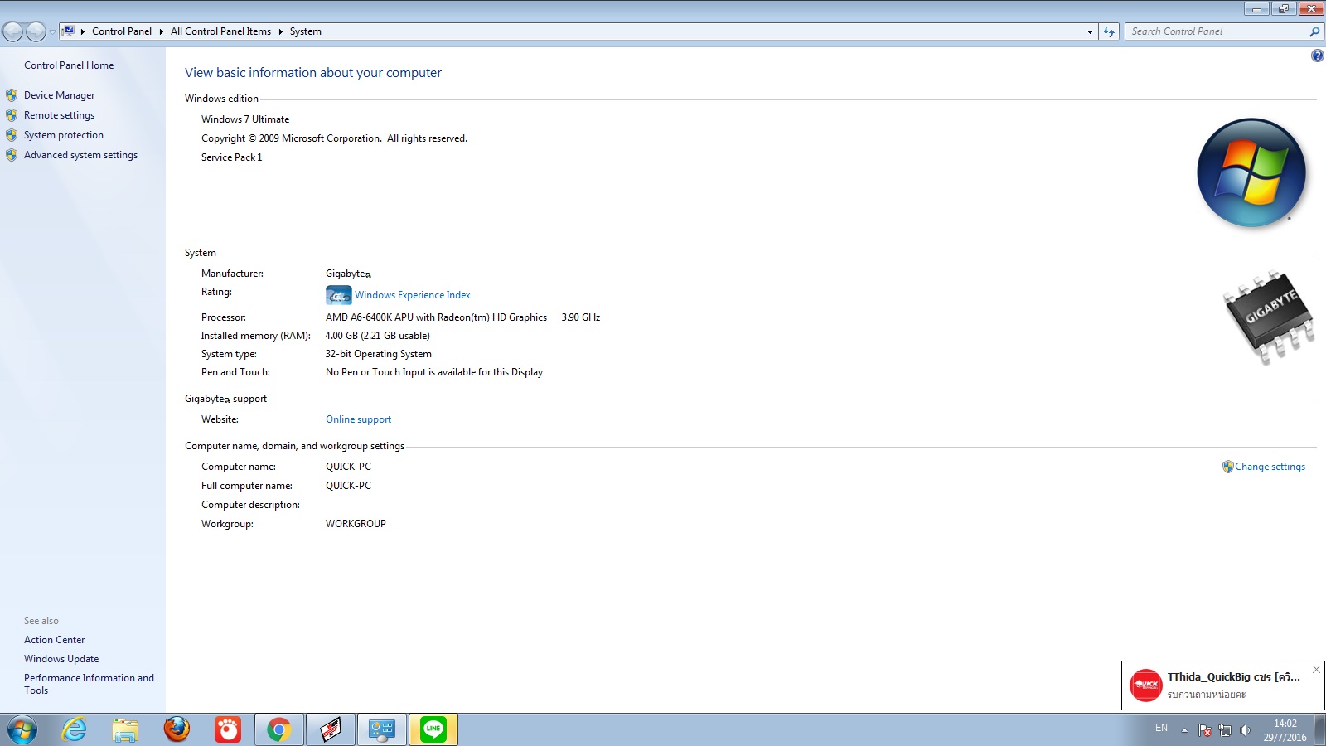Click the Search Control Panel field
This screenshot has width=1326, height=746.
coord(1215,31)
